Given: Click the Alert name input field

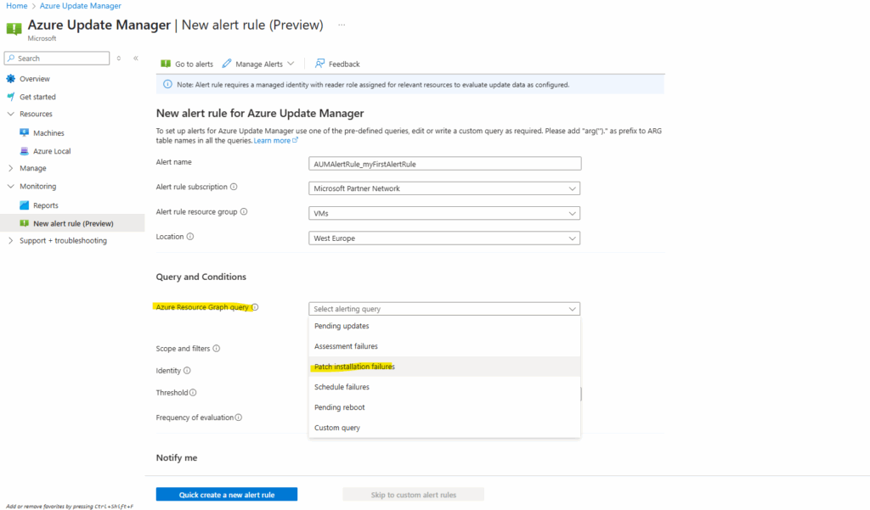Looking at the screenshot, I should tap(445, 164).
